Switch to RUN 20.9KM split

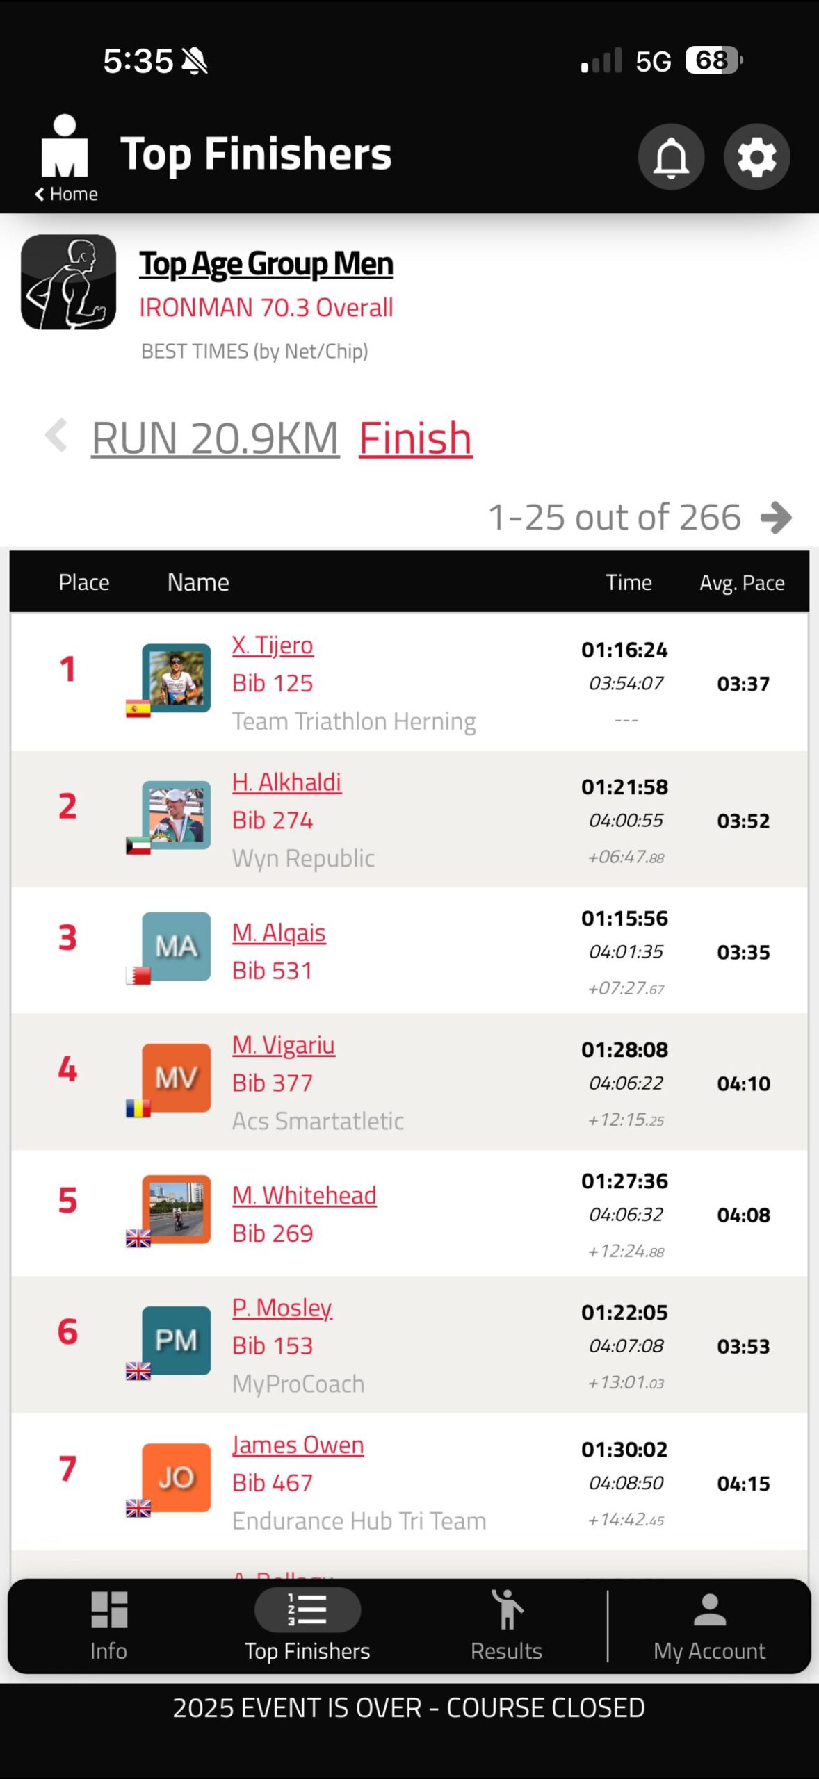pos(216,438)
